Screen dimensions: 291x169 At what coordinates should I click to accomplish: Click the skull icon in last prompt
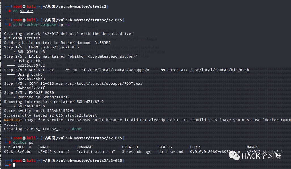pyautogui.click(x=24, y=161)
